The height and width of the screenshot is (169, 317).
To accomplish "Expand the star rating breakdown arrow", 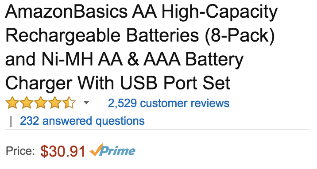I will (x=86, y=103).
